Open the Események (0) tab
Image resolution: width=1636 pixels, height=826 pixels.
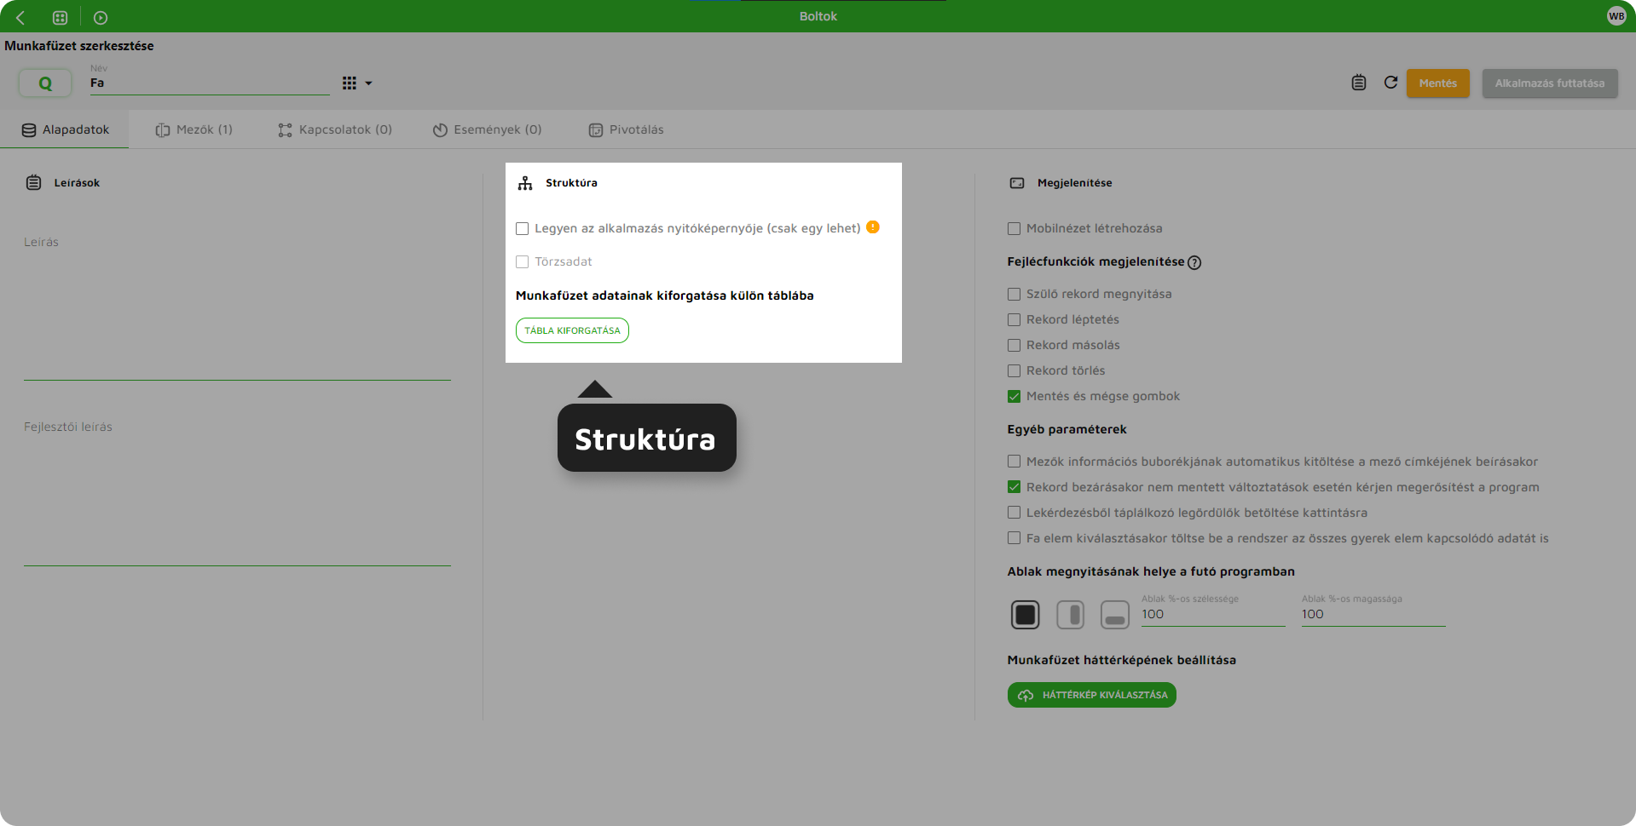click(x=487, y=129)
